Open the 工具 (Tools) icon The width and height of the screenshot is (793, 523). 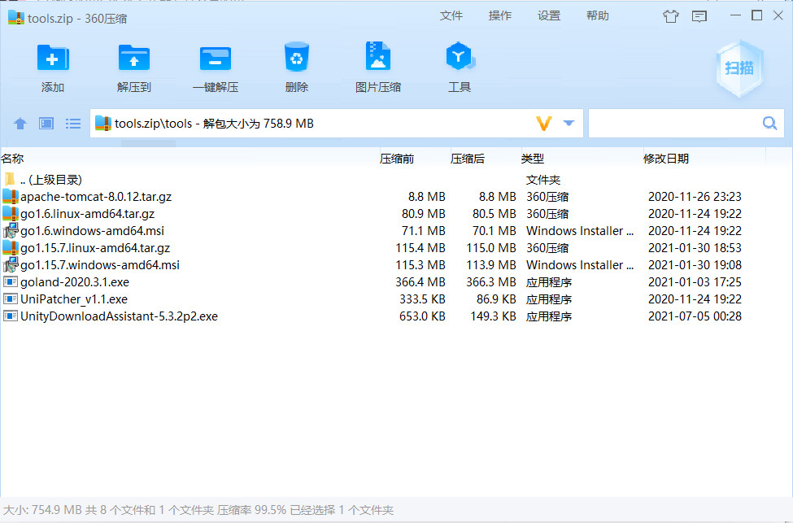tap(460, 56)
